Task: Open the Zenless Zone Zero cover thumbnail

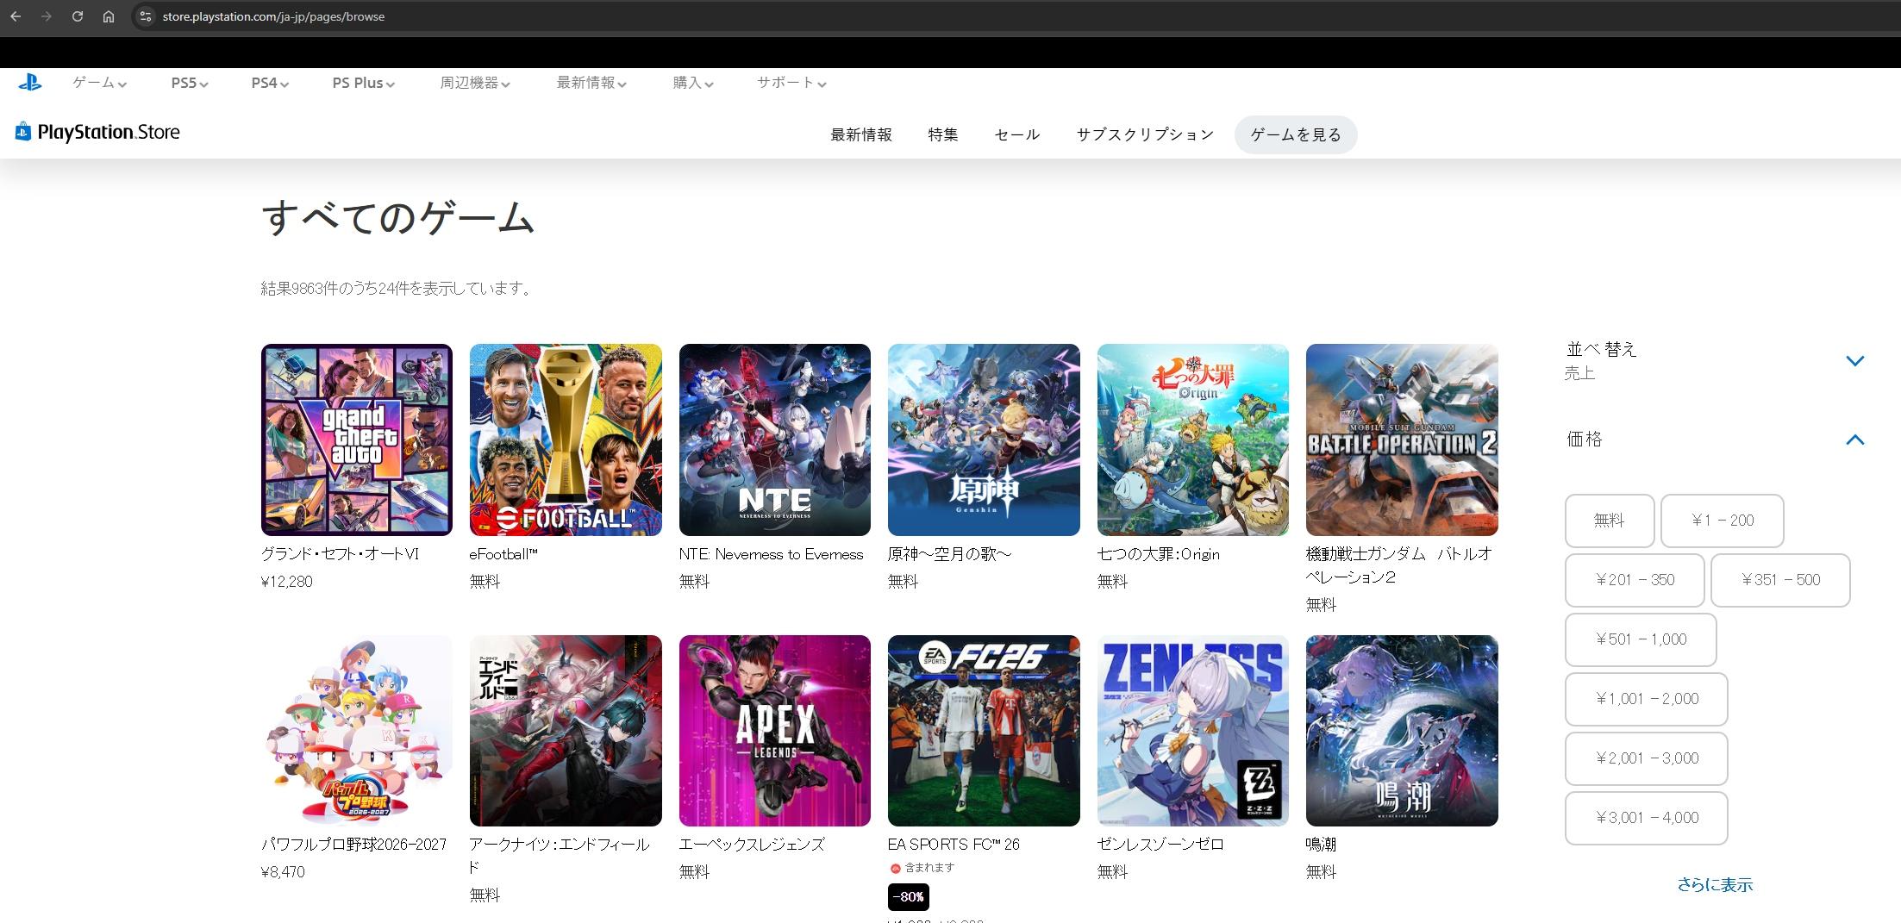Action: click(x=1193, y=731)
